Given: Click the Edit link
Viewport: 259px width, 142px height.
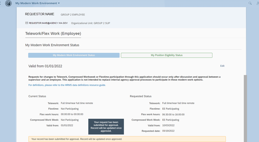Looking at the screenshot, I should click(222, 66).
